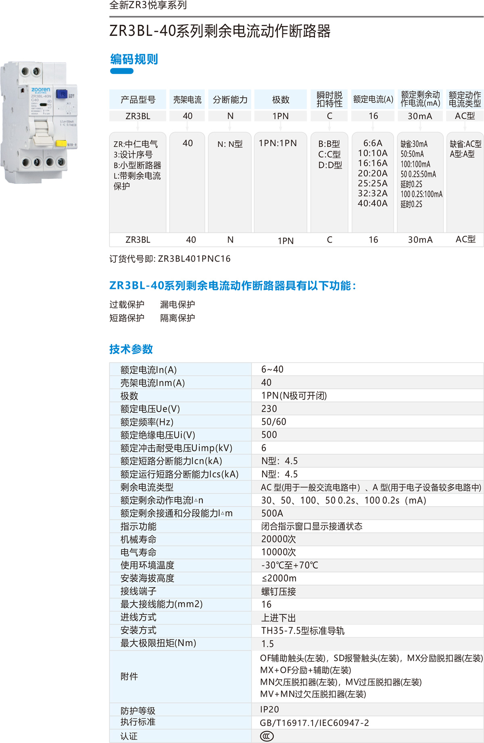Click the '隔离保护' function text

pyautogui.click(x=177, y=318)
